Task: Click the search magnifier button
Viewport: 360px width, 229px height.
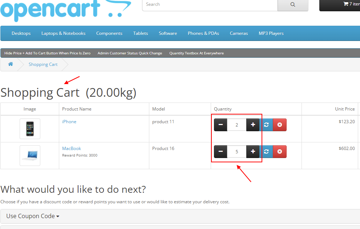Action: tap(293, 5)
